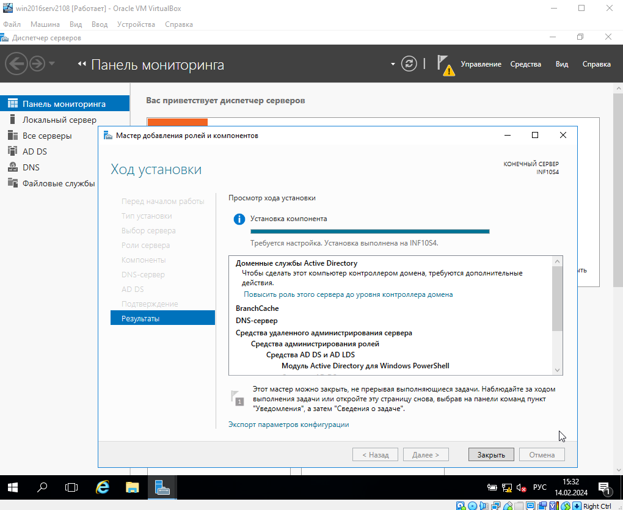Screen dimensions: 623x510
Task: Click the Панель мониторинга sidebar icon
Action: coord(13,103)
